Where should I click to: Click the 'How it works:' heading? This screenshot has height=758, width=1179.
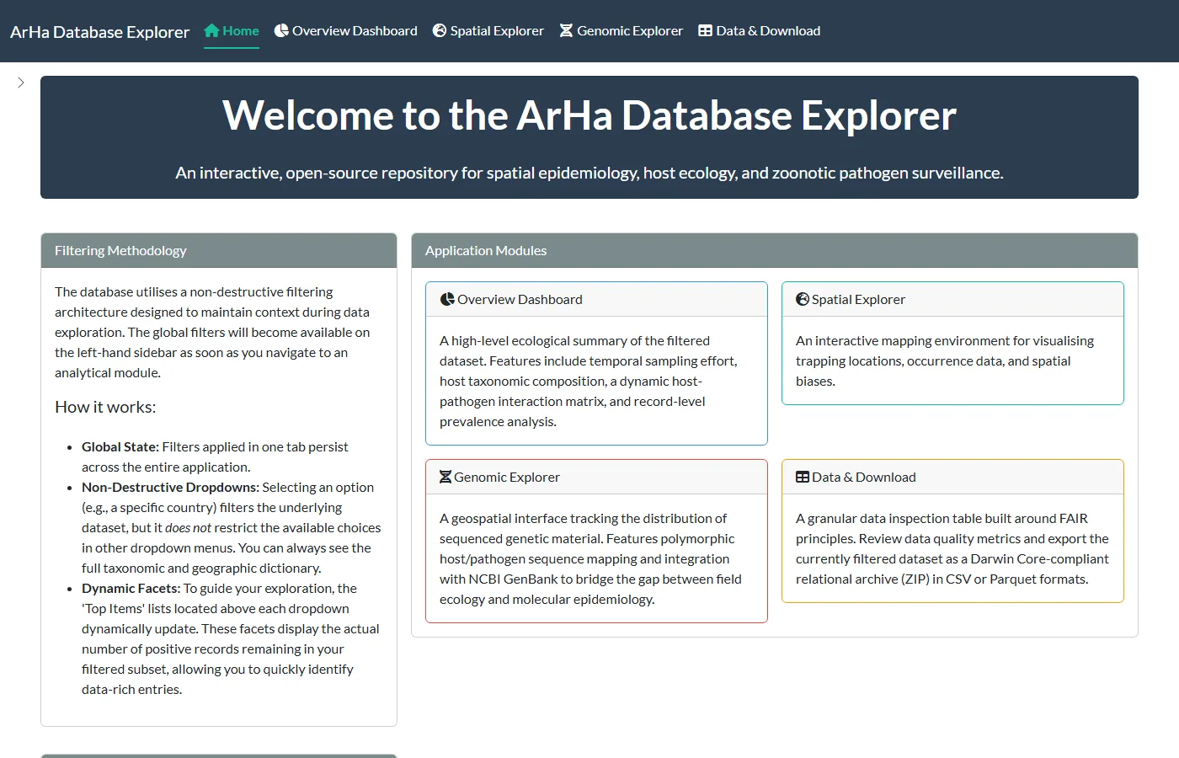pyautogui.click(x=105, y=407)
